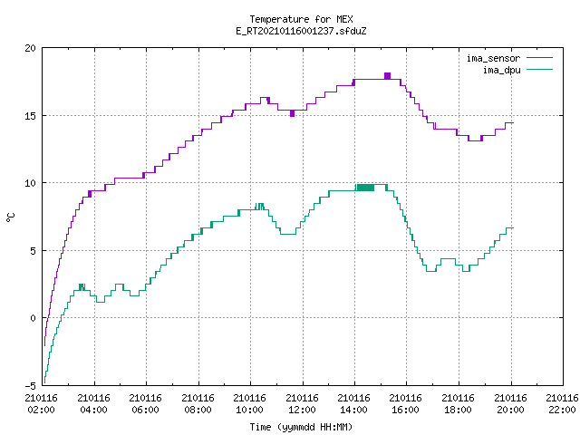Click the x-axis label 210116 14:00
Image resolution: width=580 pixels, height=435 pixels.
tap(354, 404)
